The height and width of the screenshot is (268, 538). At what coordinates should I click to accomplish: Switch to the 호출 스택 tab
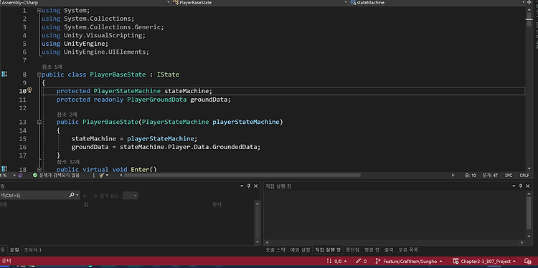pos(275,250)
